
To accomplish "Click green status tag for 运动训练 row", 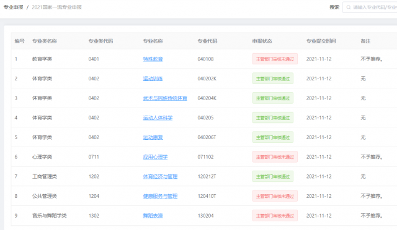I will click(x=273, y=79).
